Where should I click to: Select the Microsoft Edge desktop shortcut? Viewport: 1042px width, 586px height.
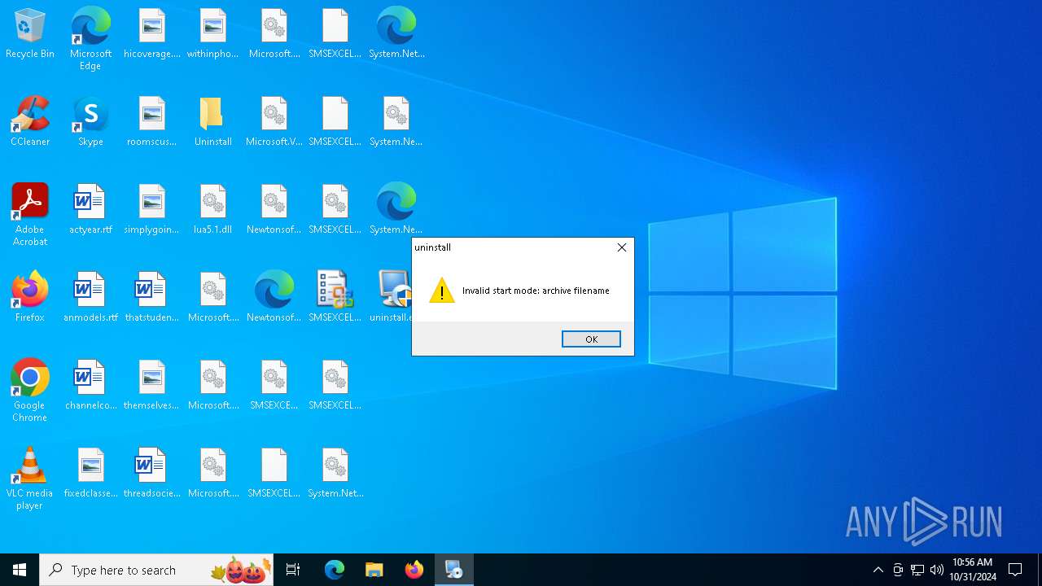(90, 38)
